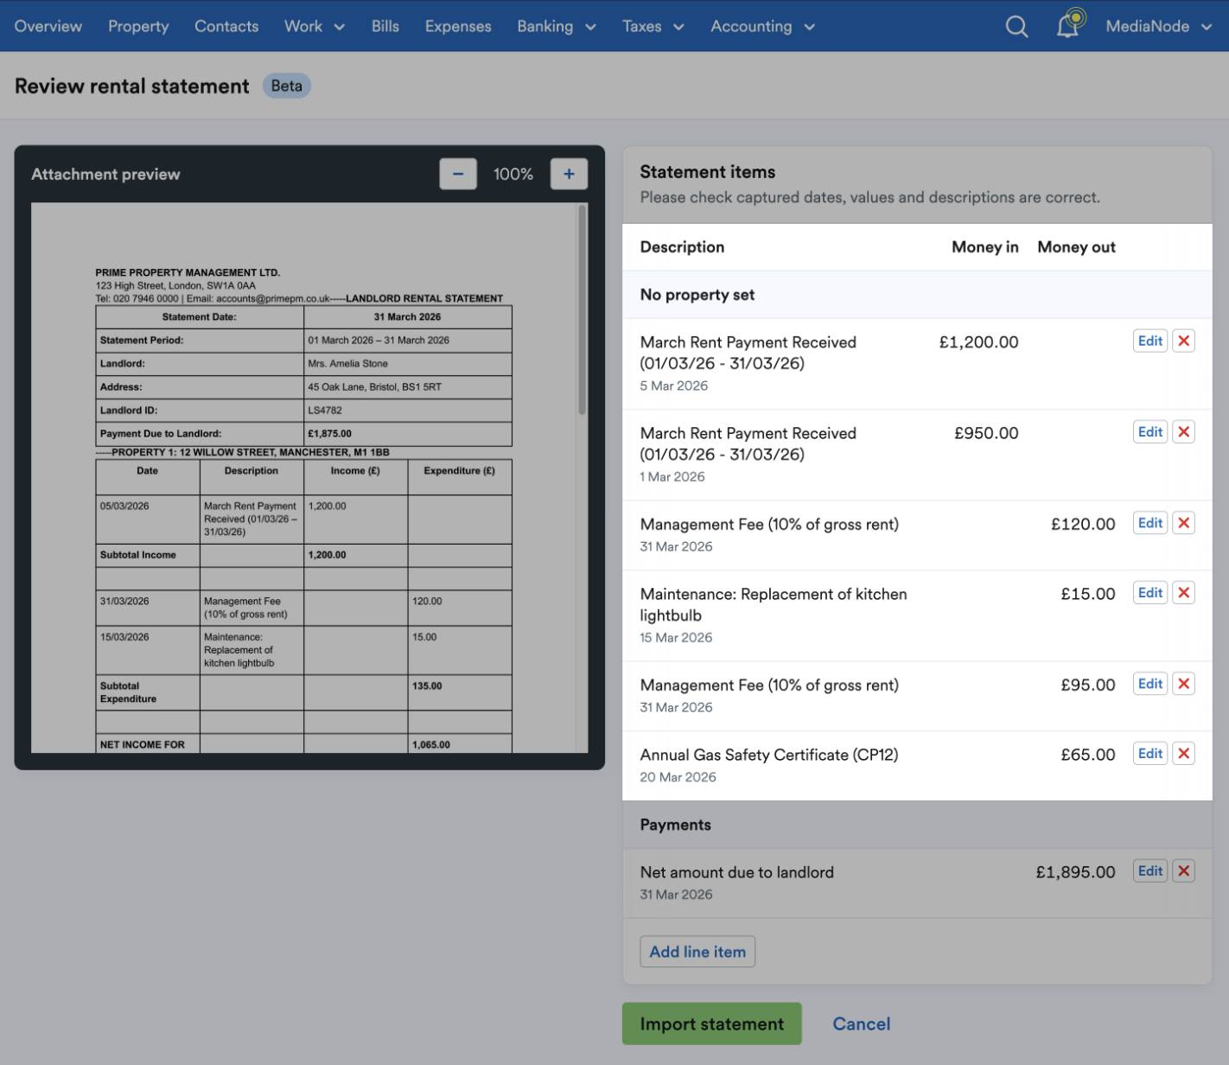
Task: Edit the Net amount due to landlord payment
Action: (1150, 870)
